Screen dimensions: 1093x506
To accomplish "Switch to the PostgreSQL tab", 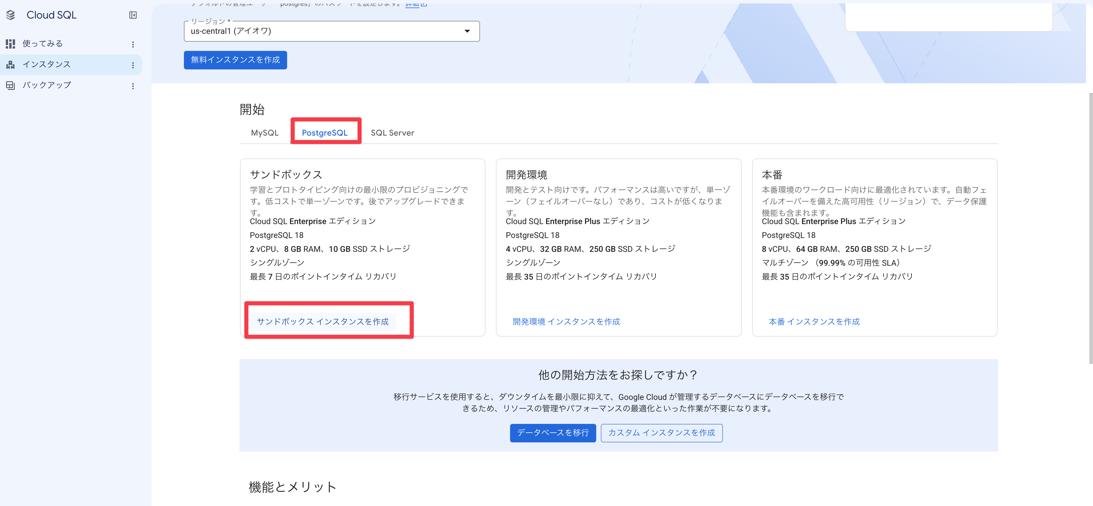I will pos(325,133).
